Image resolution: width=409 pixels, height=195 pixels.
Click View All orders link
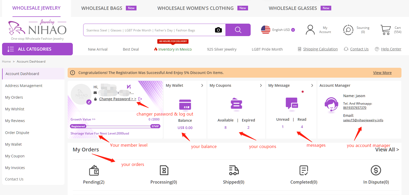pyautogui.click(x=387, y=150)
